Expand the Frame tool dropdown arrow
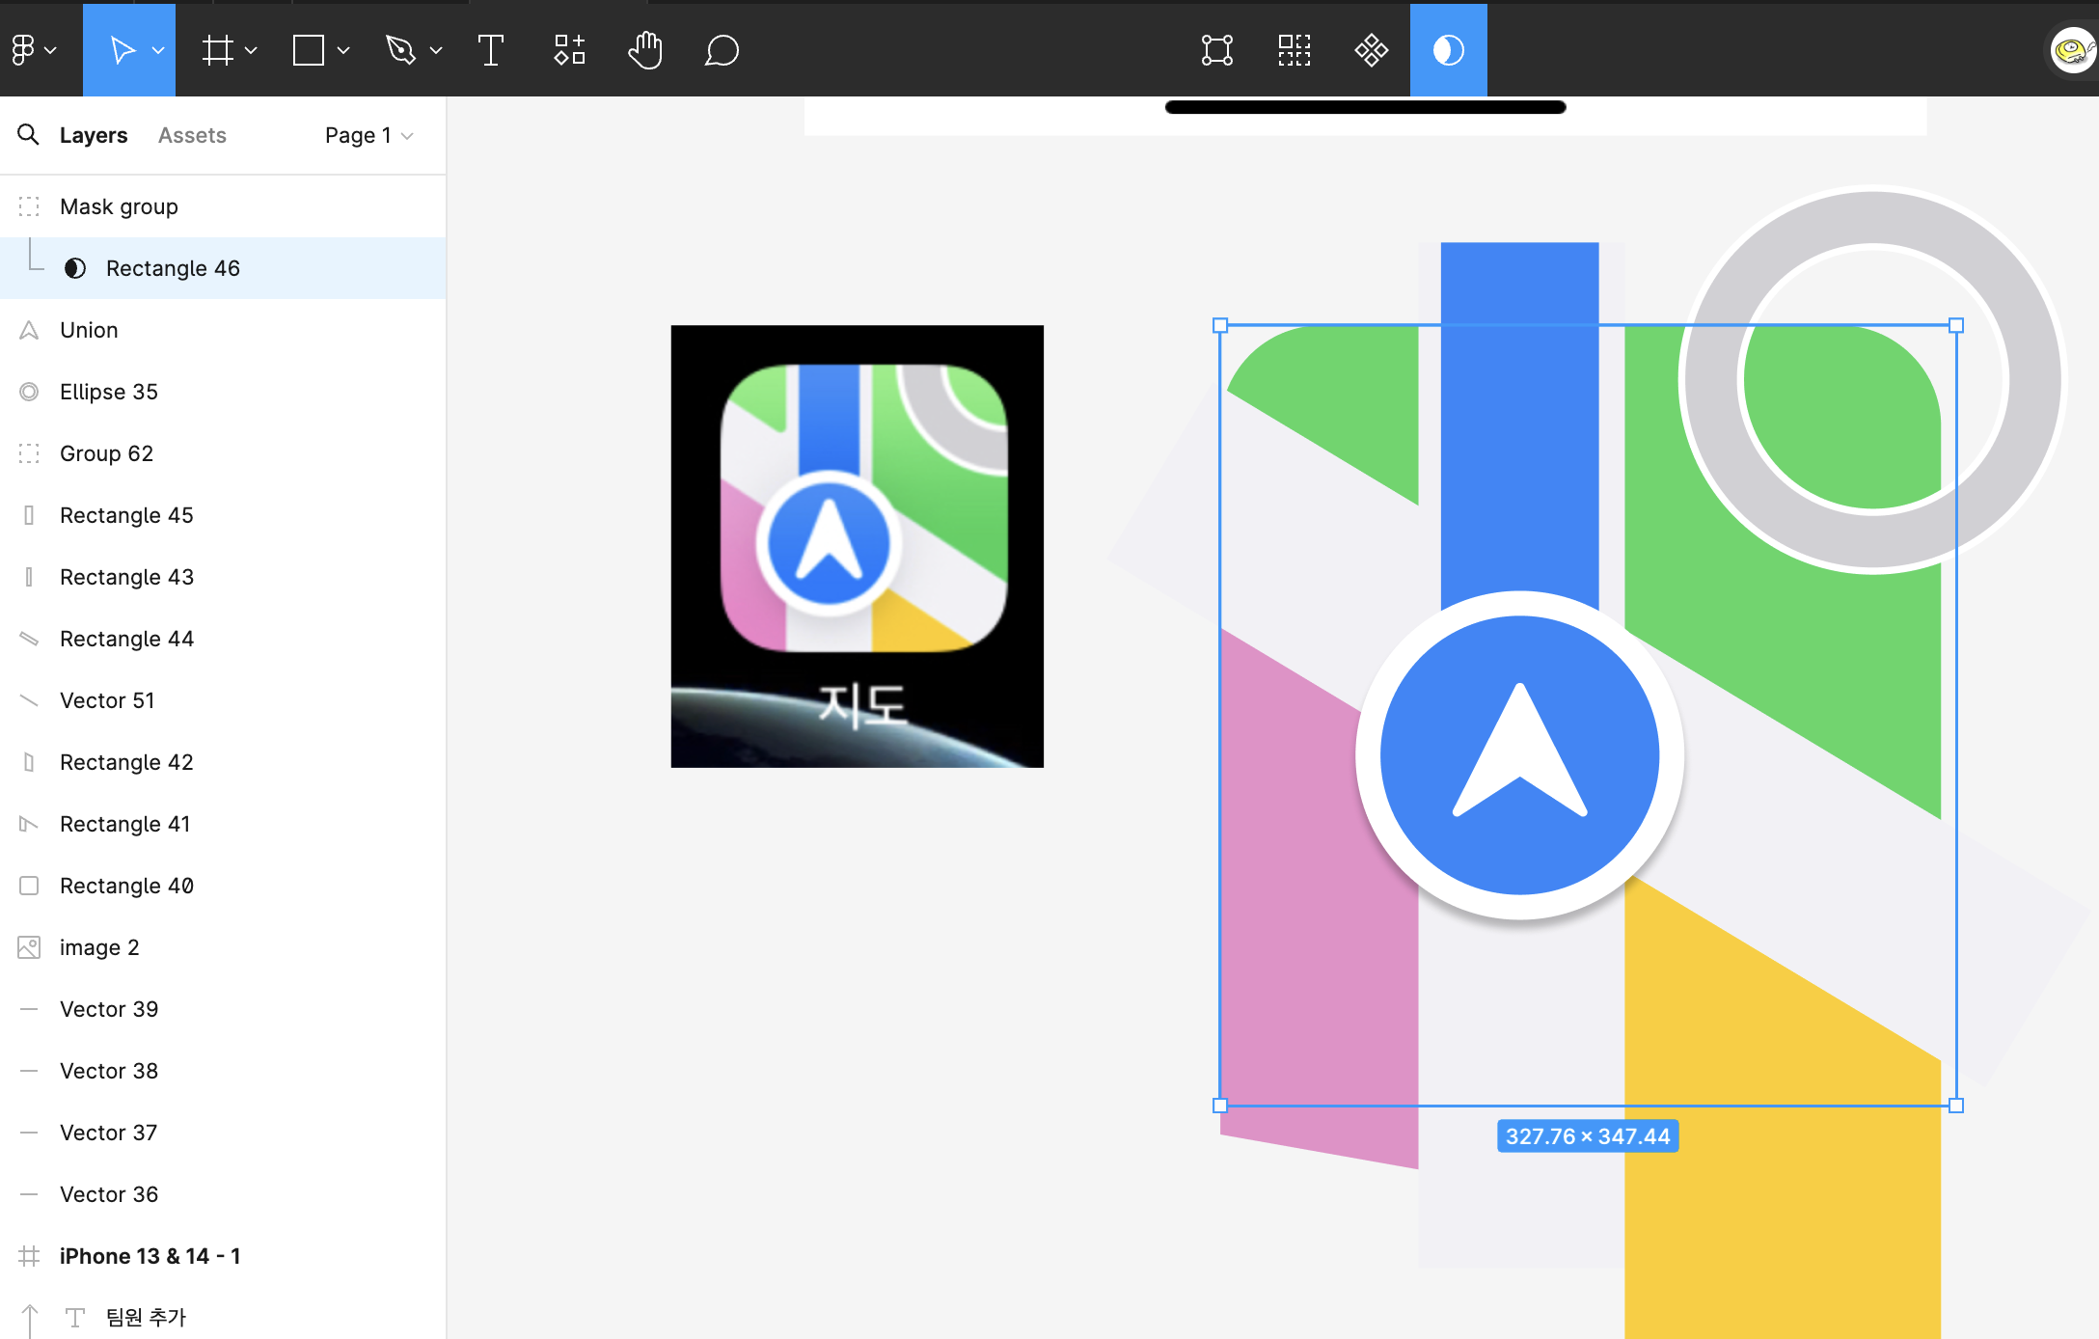Viewport: 2099px width, 1339px height. click(252, 50)
